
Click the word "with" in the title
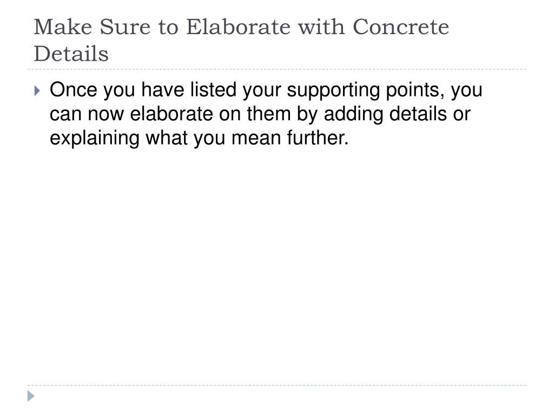coord(321,27)
